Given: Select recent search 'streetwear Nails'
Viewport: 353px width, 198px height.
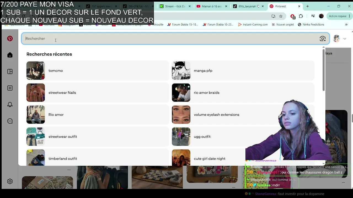Looking at the screenshot, I should pyautogui.click(x=98, y=93).
